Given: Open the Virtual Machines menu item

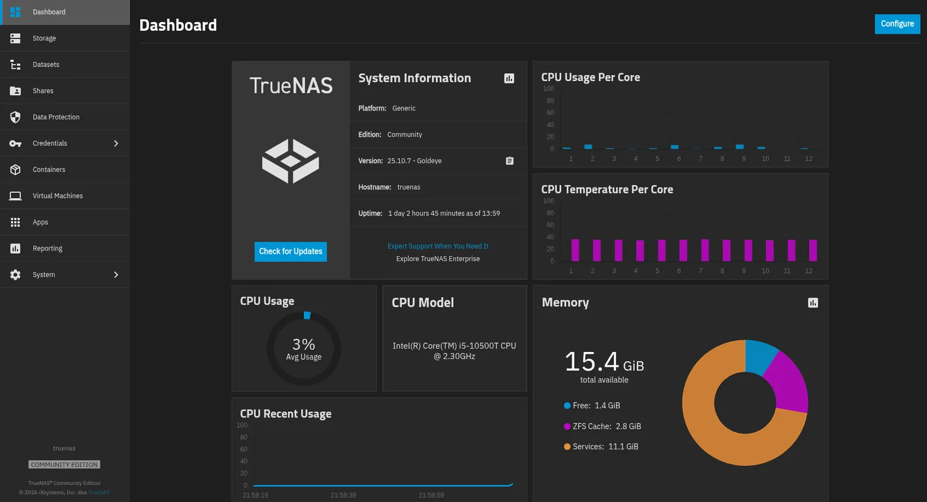Looking at the screenshot, I should [65, 196].
